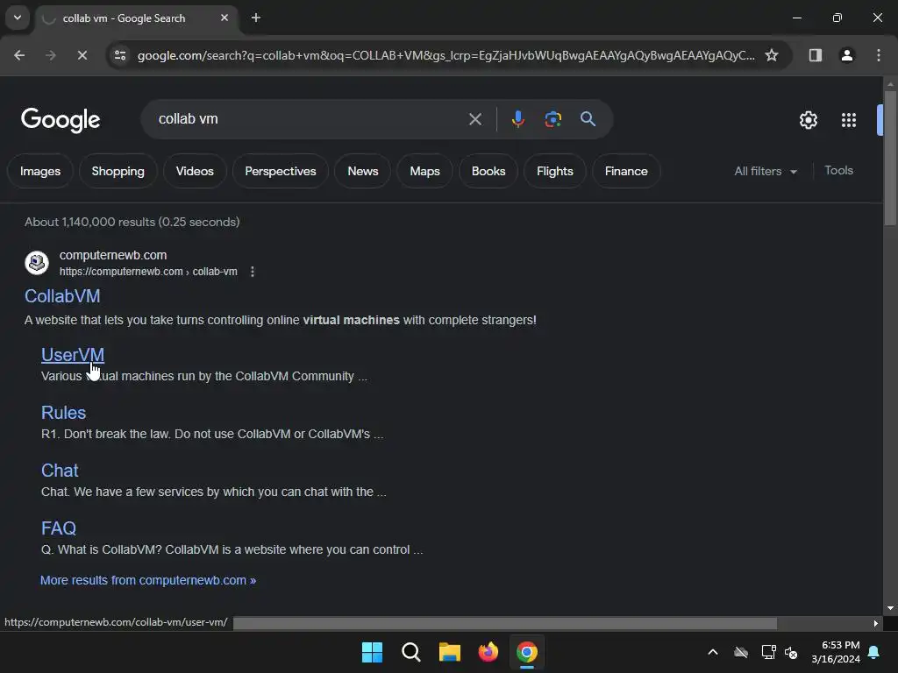Switch to the Images results tab
This screenshot has width=898, height=673.
coord(40,171)
